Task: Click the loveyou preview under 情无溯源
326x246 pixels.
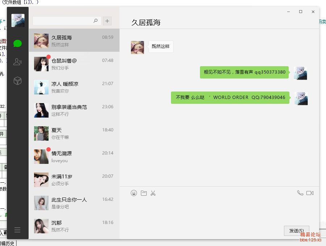Action: click(x=59, y=161)
